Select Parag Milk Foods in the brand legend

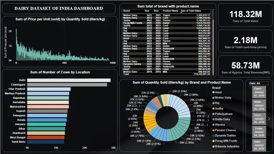click(x=225, y=141)
